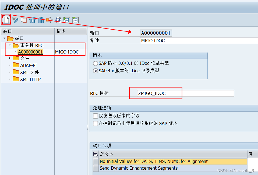The image size is (258, 175).
Task: Select port A000000001 in the tree
Action: tap(30, 52)
